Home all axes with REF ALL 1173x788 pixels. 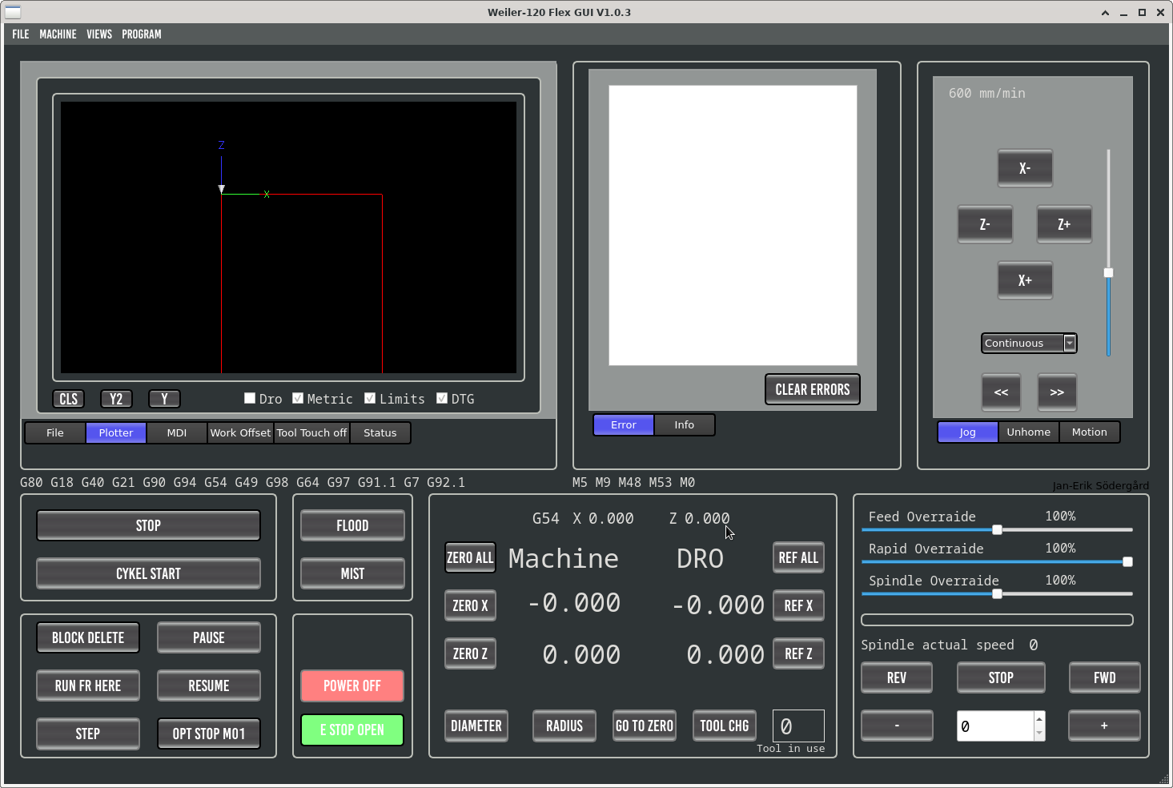[798, 557]
